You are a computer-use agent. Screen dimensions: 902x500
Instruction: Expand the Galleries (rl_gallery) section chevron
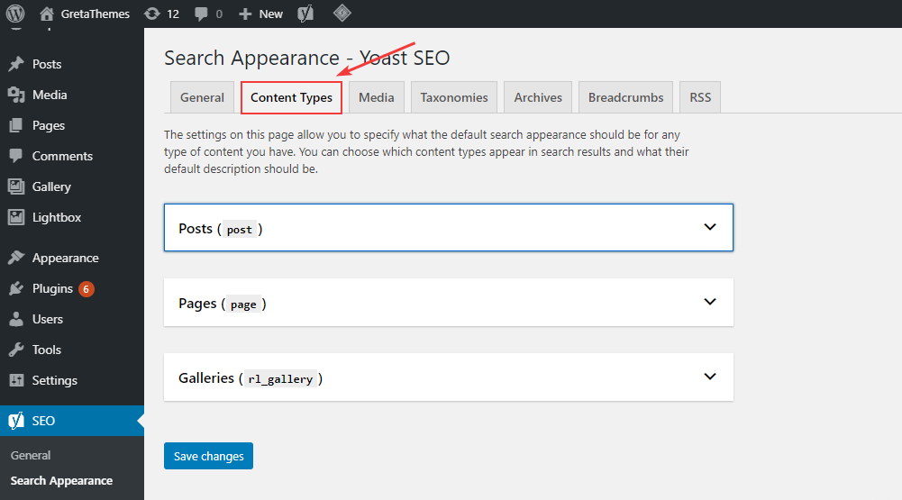[x=710, y=377]
